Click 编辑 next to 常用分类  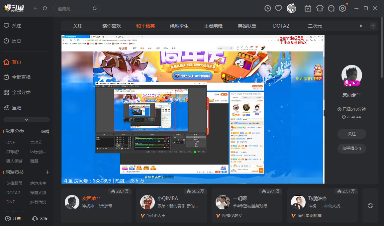click(x=45, y=131)
